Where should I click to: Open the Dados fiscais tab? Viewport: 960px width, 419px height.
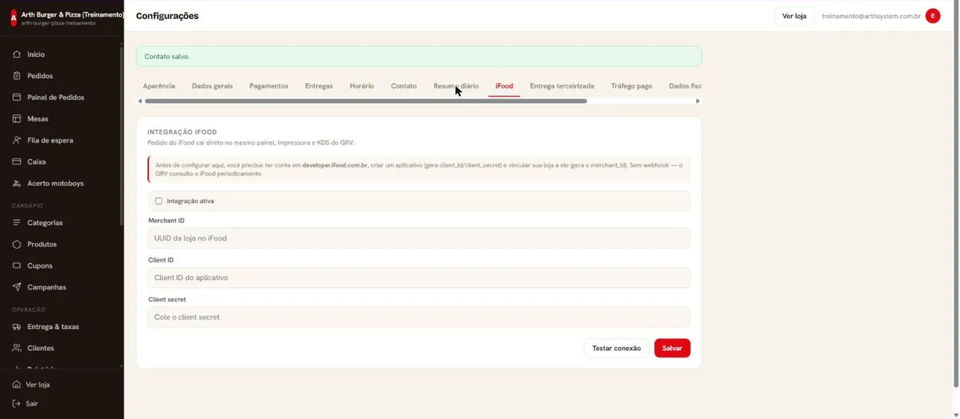pos(685,86)
